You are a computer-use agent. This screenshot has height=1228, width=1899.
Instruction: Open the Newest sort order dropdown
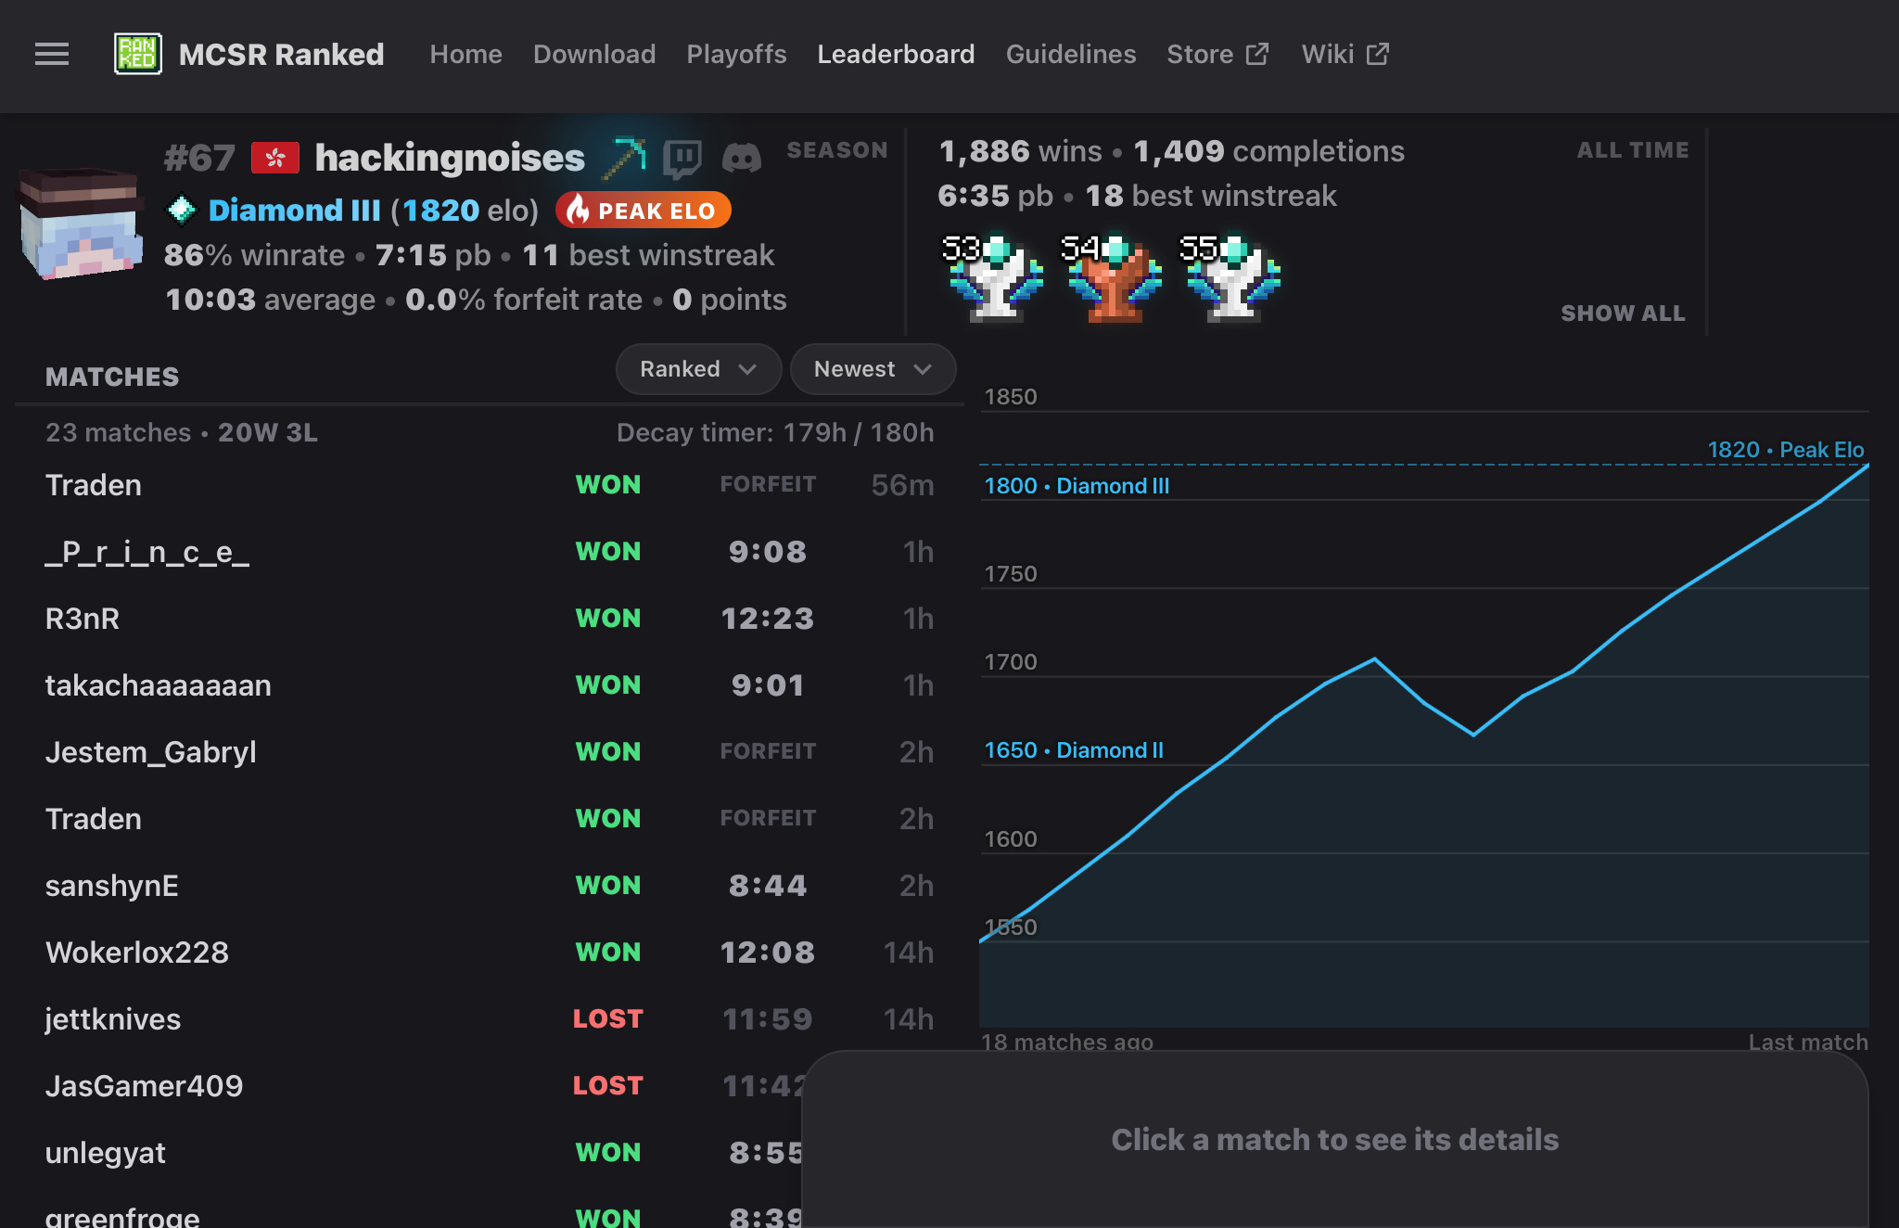[872, 369]
